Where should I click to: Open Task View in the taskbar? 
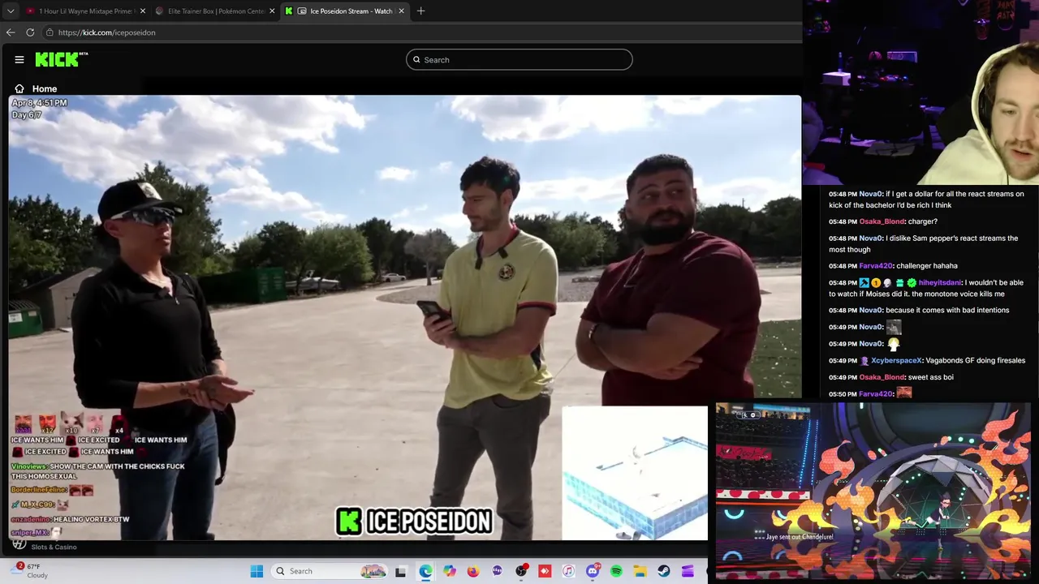click(400, 571)
